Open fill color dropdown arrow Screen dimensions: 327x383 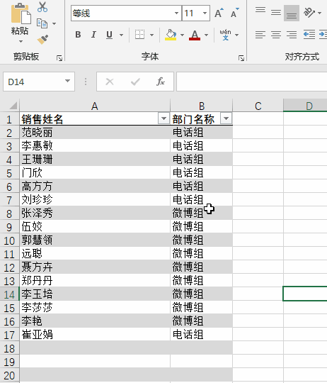pyautogui.click(x=182, y=35)
